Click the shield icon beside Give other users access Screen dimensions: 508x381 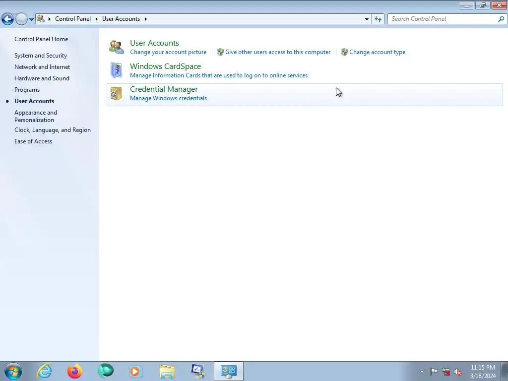click(x=220, y=52)
